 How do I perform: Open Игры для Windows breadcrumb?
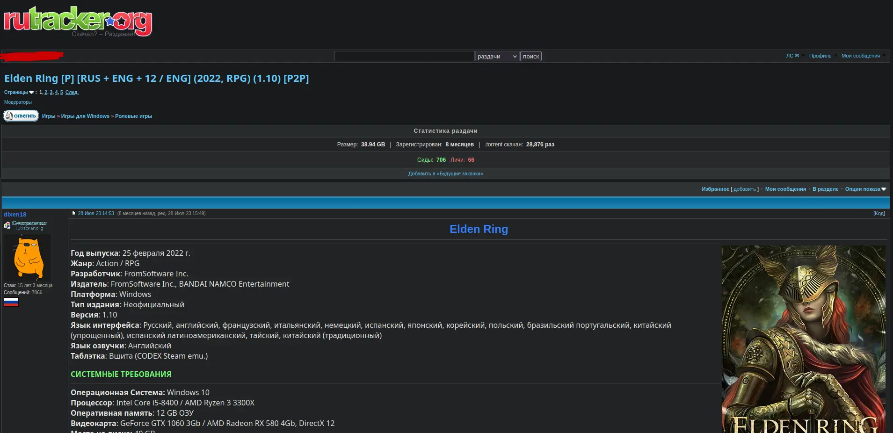pyautogui.click(x=85, y=116)
